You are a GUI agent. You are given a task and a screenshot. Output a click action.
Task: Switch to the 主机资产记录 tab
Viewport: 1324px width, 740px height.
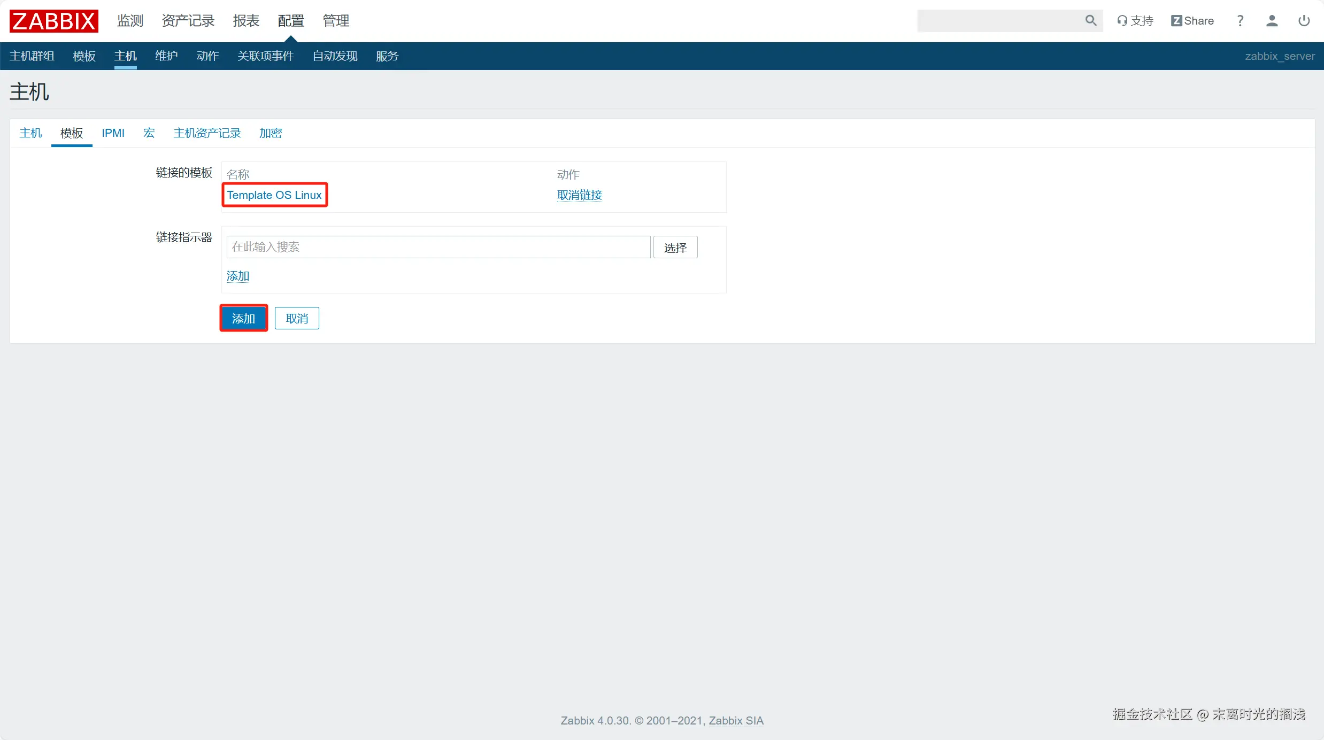pos(207,133)
